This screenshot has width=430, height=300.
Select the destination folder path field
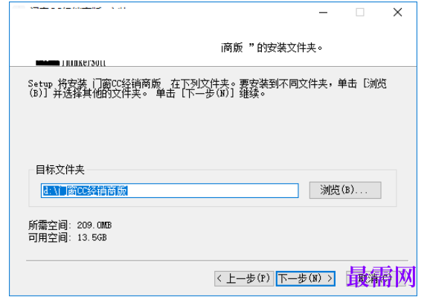point(170,191)
